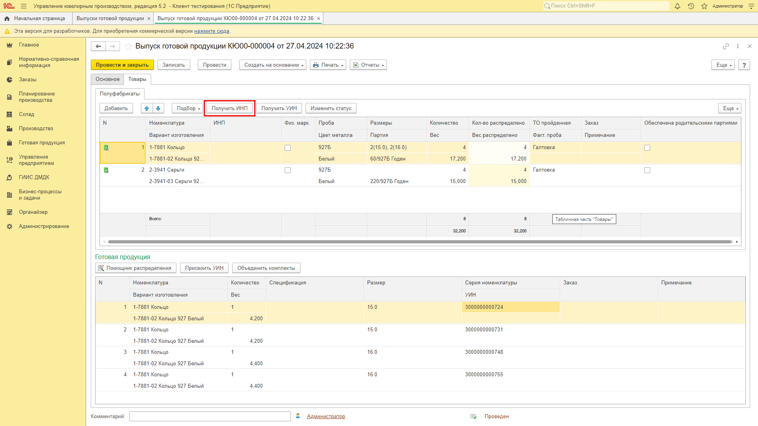Open top Еще menu of document
The height and width of the screenshot is (426, 758).
723,65
